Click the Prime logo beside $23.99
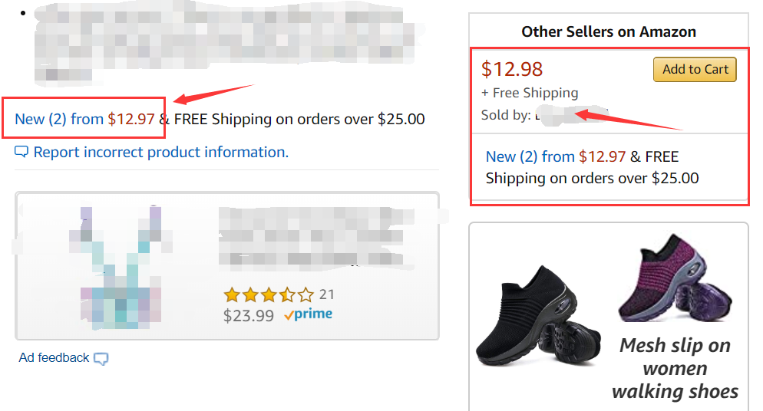This screenshot has height=411, width=763. pos(308,314)
